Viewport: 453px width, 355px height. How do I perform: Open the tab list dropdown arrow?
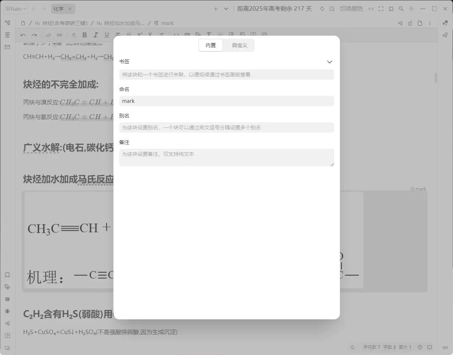226,9
